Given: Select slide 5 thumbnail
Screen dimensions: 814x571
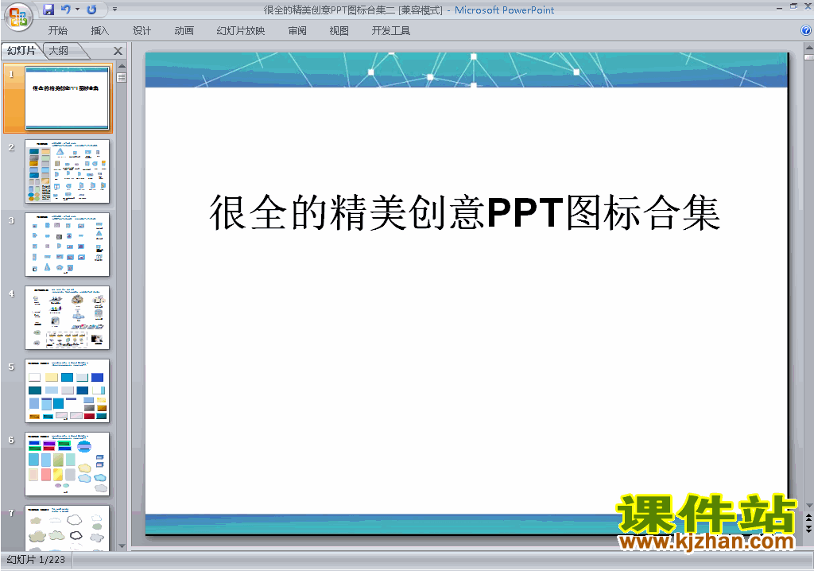Looking at the screenshot, I should click(x=67, y=390).
